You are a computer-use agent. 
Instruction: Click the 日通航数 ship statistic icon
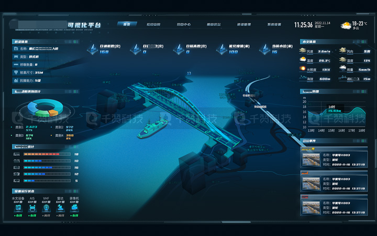point(92,49)
